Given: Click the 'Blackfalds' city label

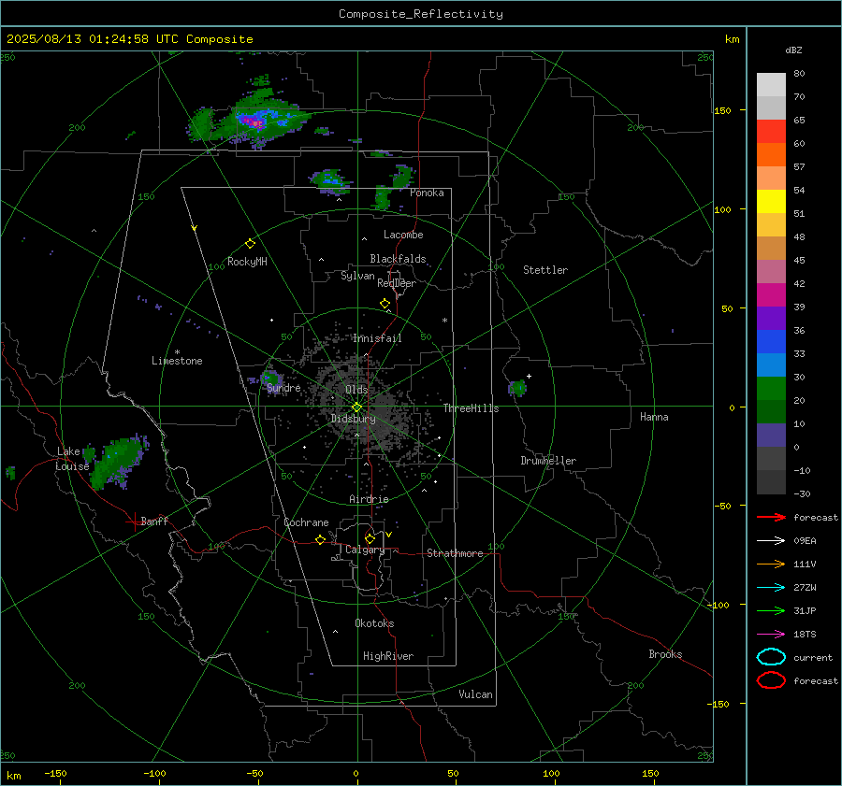Looking at the screenshot, I should click(398, 259).
